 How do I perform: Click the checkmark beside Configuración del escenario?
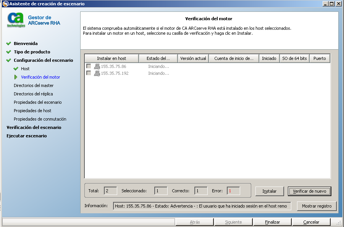(x=8, y=60)
